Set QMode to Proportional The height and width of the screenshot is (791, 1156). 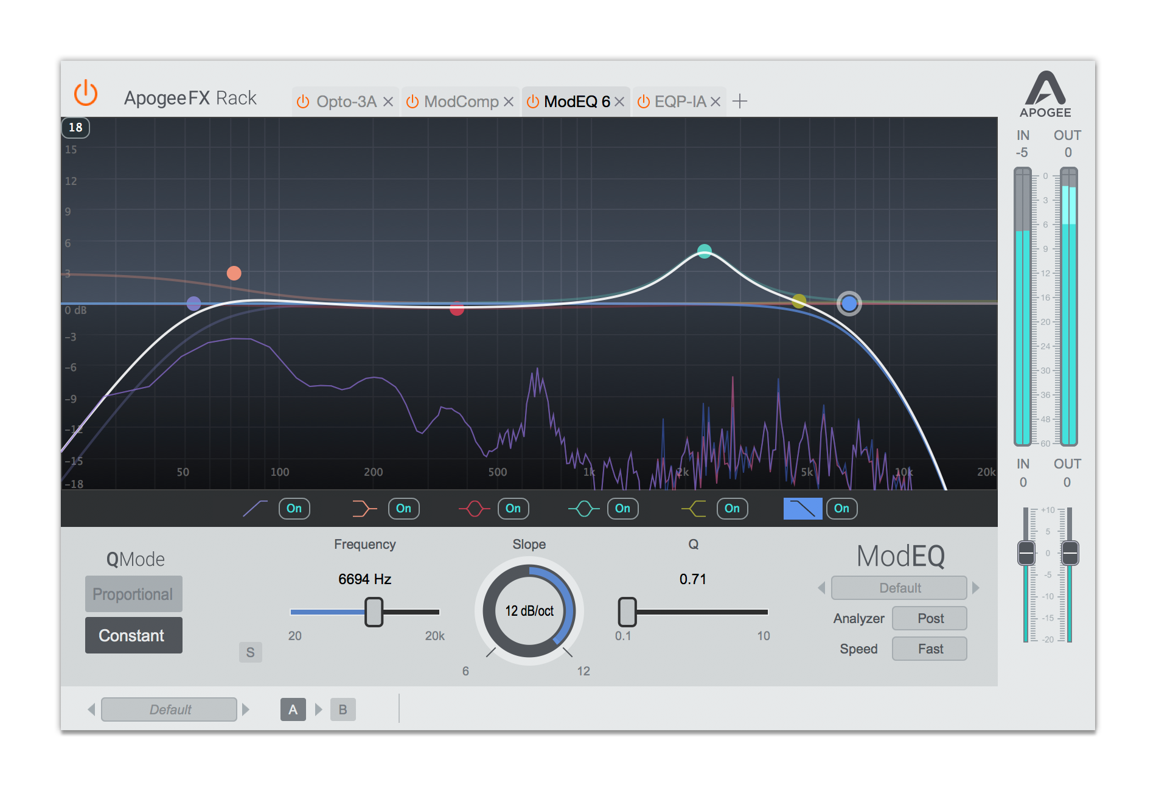click(x=133, y=594)
